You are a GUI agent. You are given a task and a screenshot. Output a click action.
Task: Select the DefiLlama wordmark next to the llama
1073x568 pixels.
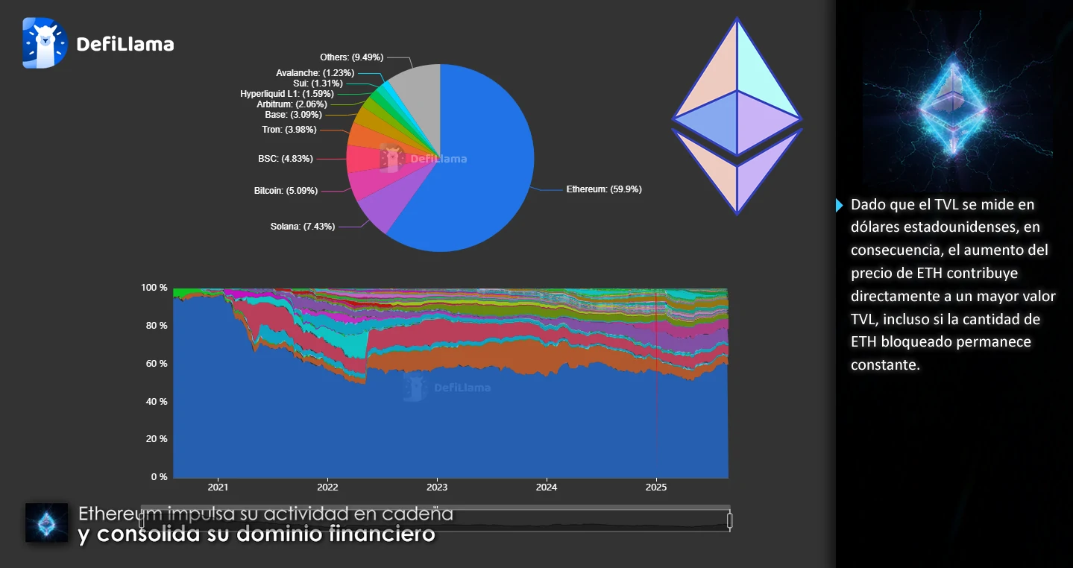pyautogui.click(x=124, y=43)
